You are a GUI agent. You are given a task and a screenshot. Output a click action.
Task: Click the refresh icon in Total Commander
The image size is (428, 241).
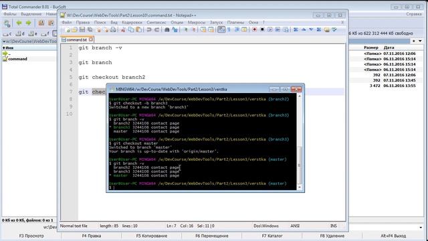point(7,23)
